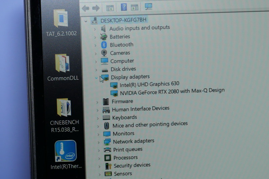Click the NVIDIA GeForce RTX 2080 device icon
The height and width of the screenshot is (179, 269).
(114, 93)
